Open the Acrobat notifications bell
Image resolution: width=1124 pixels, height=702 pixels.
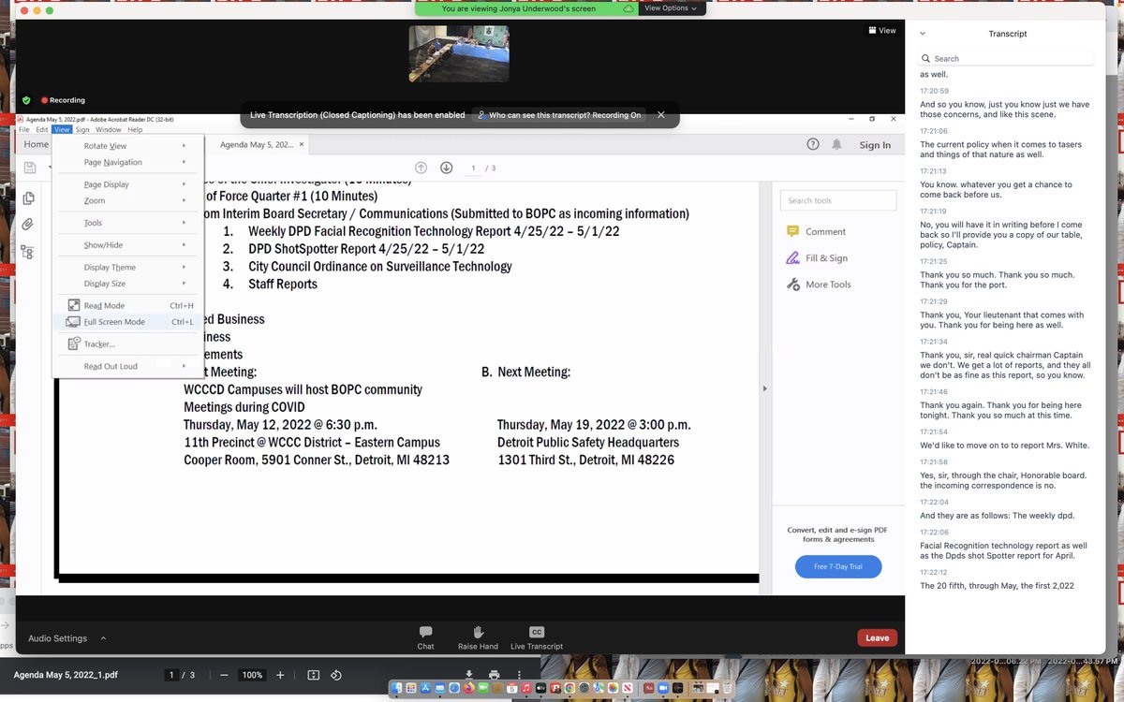836,144
